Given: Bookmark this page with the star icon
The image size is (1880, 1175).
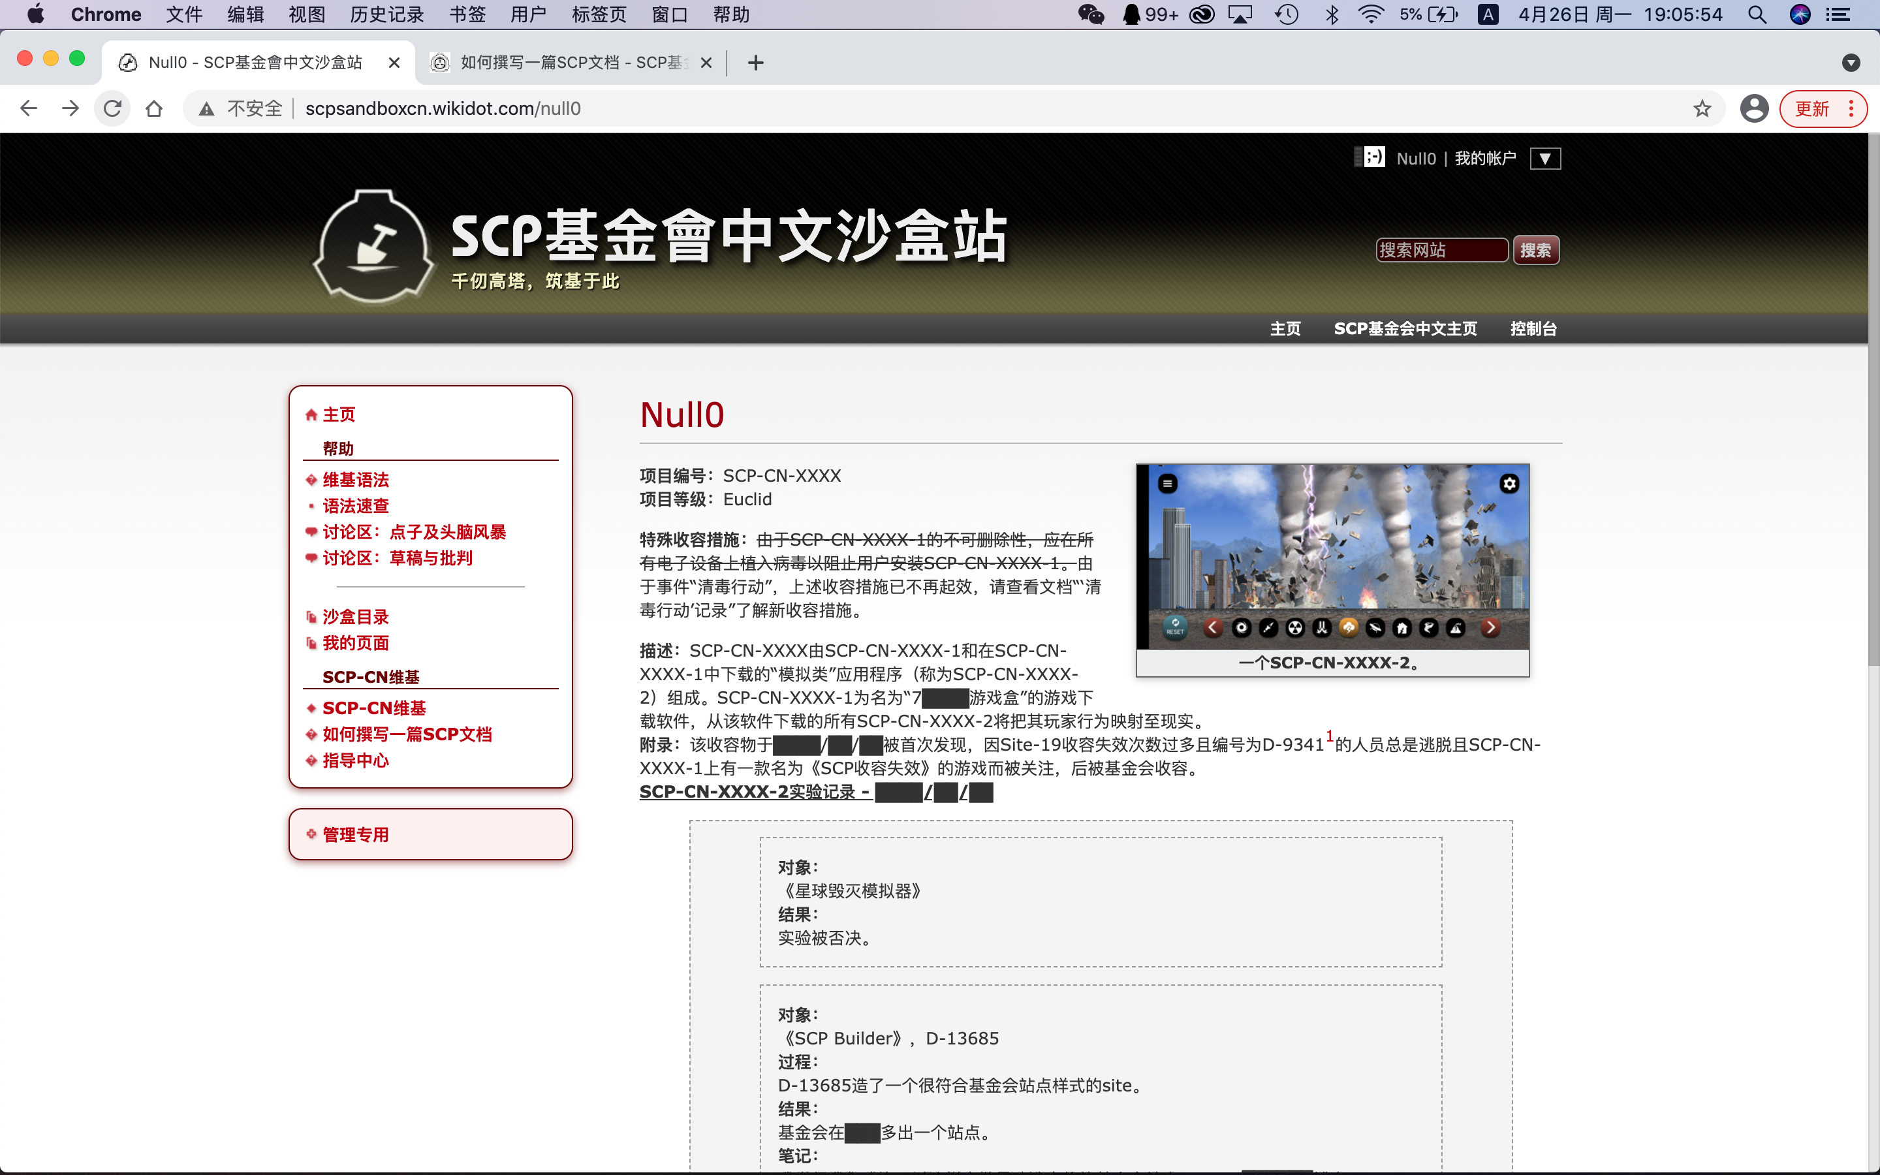Looking at the screenshot, I should coord(1702,109).
